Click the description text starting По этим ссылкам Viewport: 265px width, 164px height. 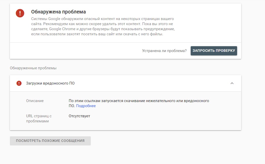pos(139,103)
